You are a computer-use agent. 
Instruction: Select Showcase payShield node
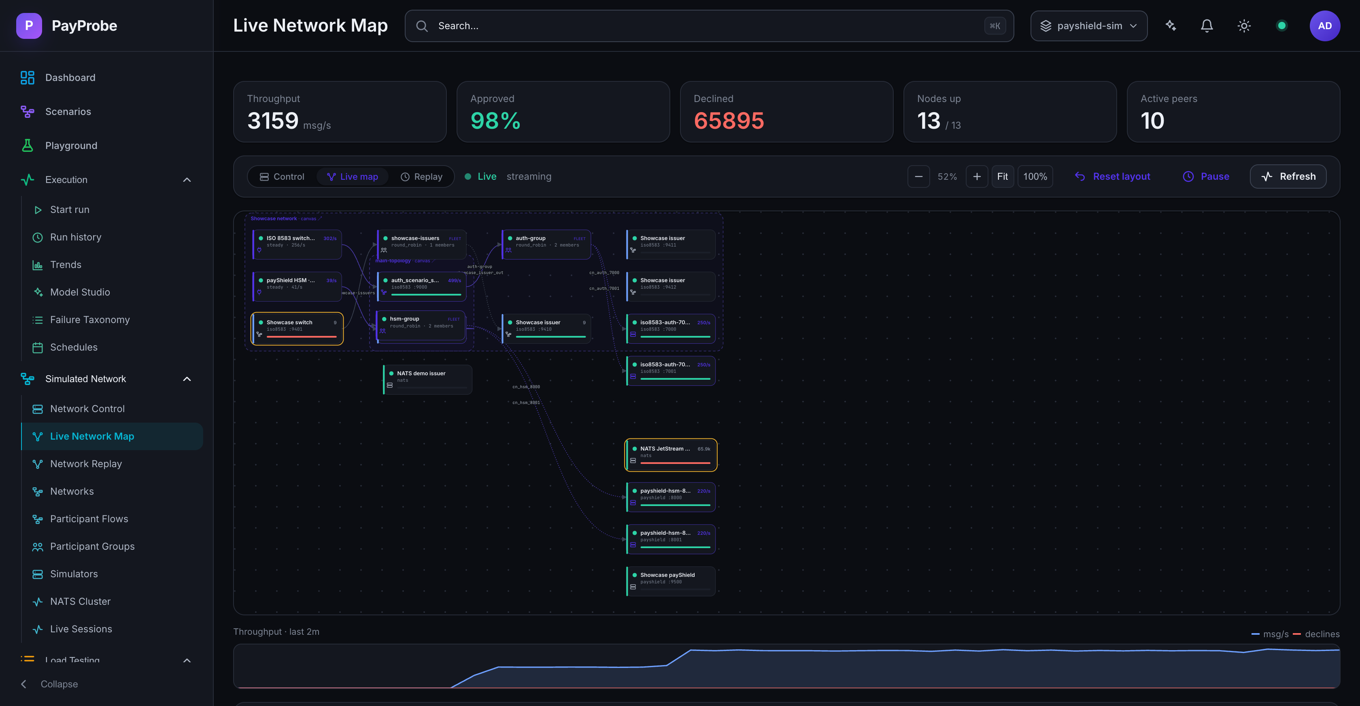(x=671, y=581)
